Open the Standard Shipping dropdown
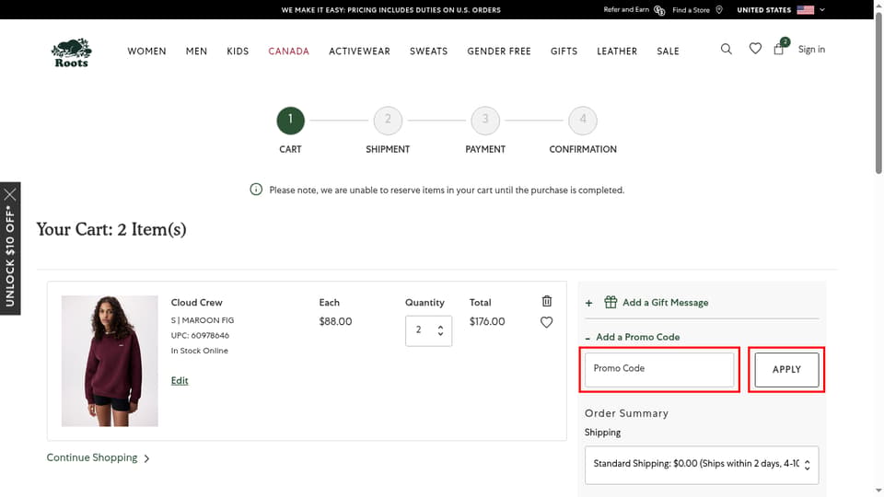The width and height of the screenshot is (884, 497). pos(702,465)
